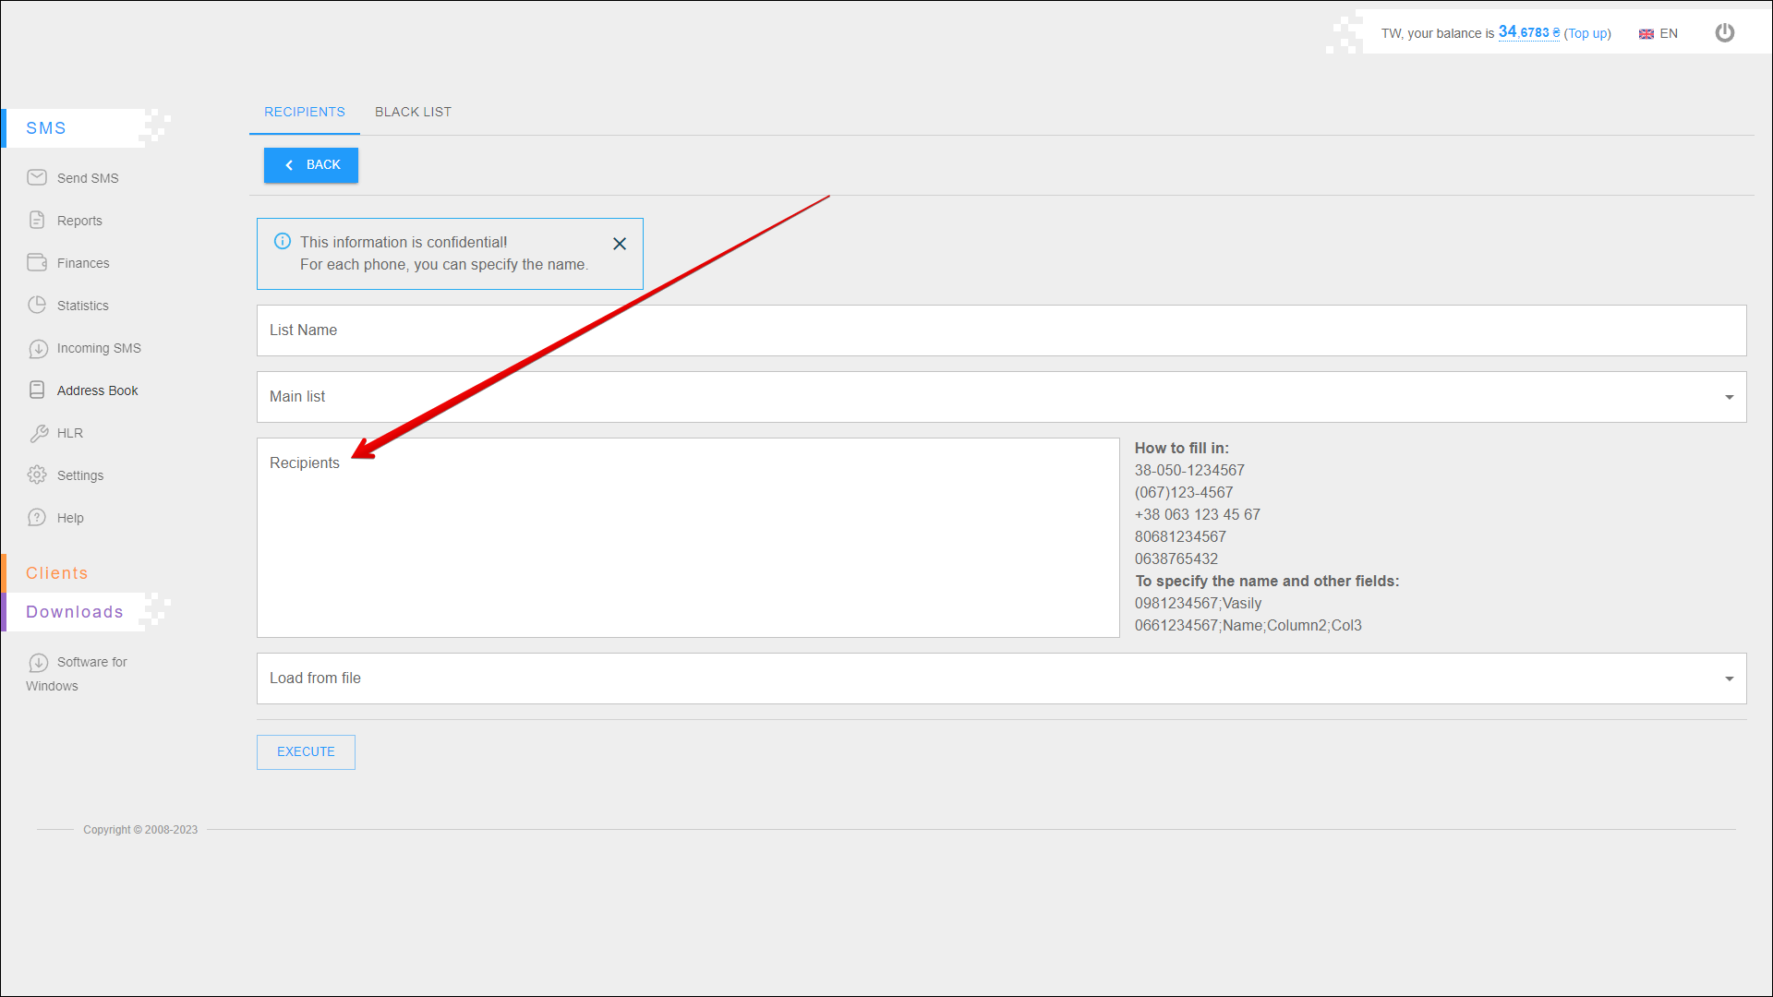Click into the List Name field
Viewport: 1773px width, 997px height.
[1001, 330]
